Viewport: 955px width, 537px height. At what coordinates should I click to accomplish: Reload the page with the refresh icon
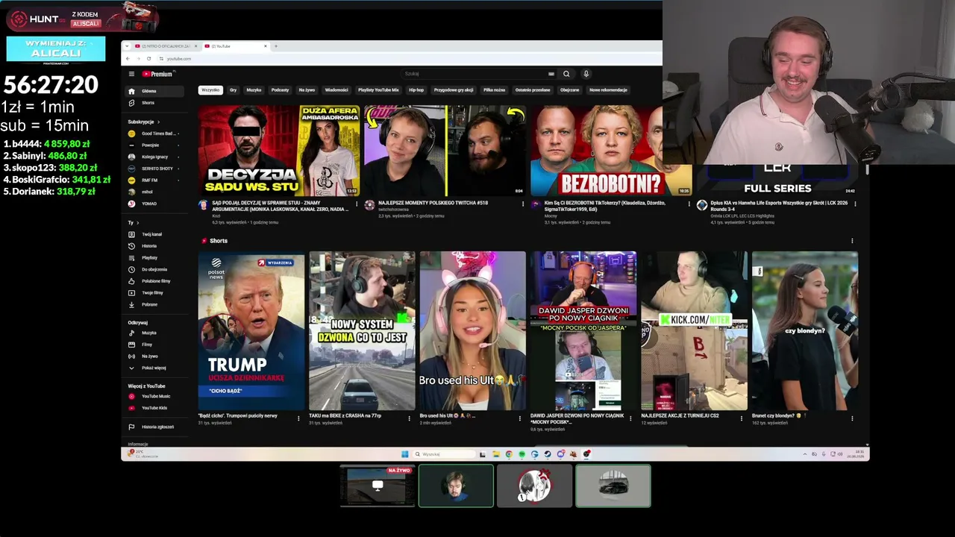click(148, 58)
